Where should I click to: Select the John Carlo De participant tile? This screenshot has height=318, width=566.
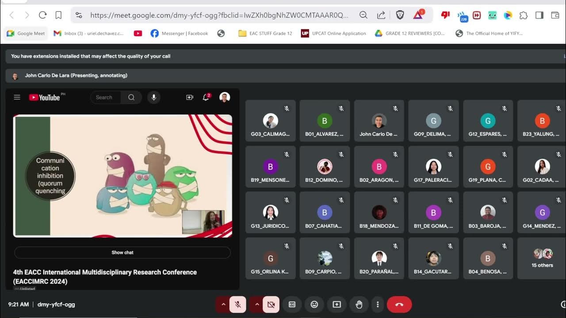[379, 121]
